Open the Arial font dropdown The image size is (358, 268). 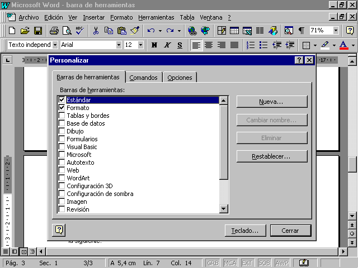[x=119, y=45]
